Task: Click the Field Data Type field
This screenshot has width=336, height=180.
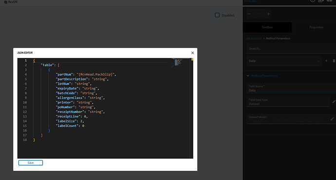Action: tap(288, 102)
